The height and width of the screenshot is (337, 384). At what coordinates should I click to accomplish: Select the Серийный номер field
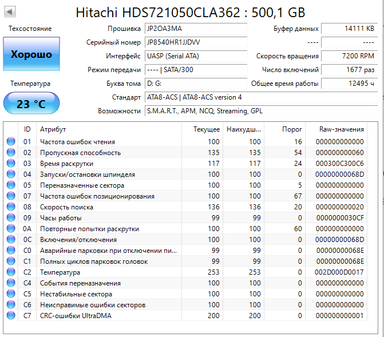(196, 42)
